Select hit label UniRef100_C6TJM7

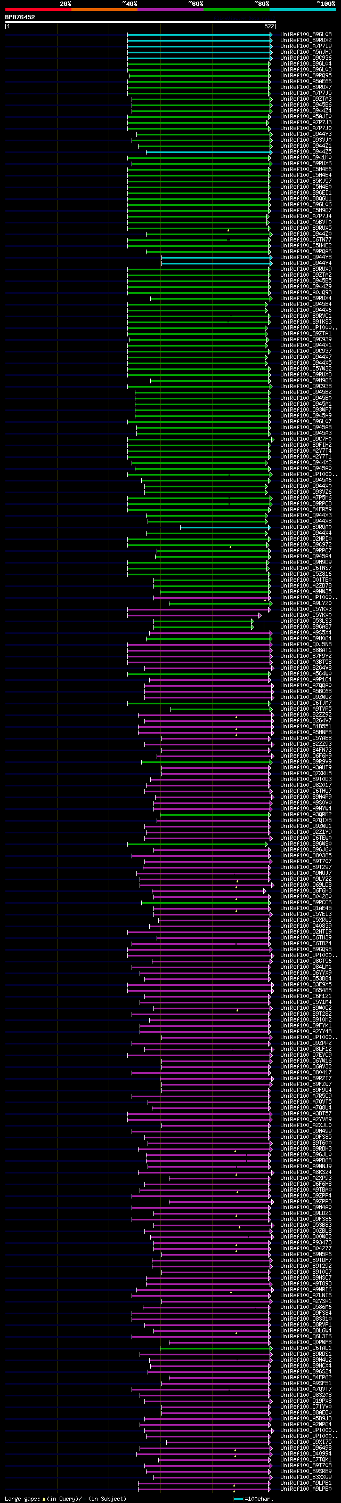pos(305,703)
